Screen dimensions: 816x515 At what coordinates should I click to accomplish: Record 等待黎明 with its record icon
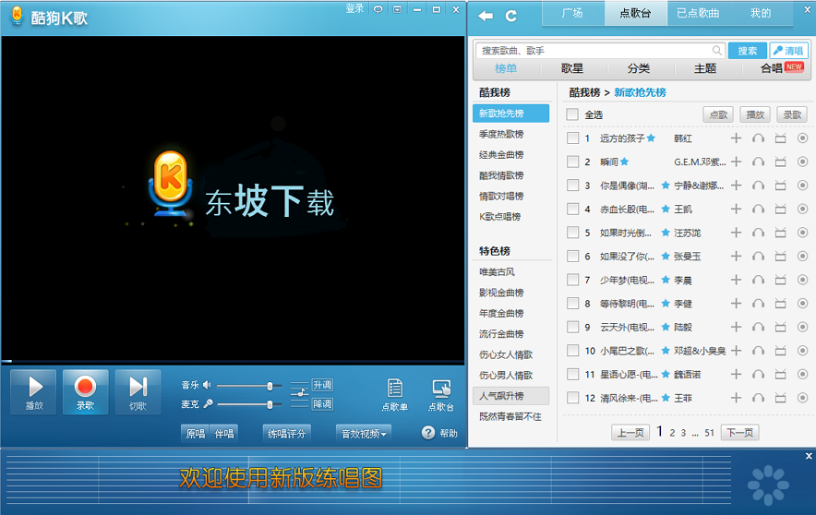click(802, 304)
